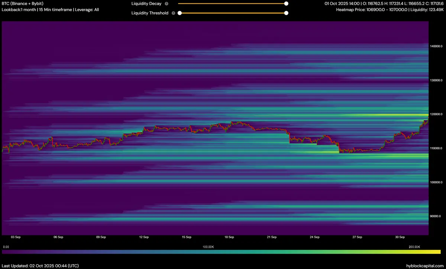Screen dimensions: 446x269
Task: Click the Last Updated timestamp text
Action: (x=41, y=266)
